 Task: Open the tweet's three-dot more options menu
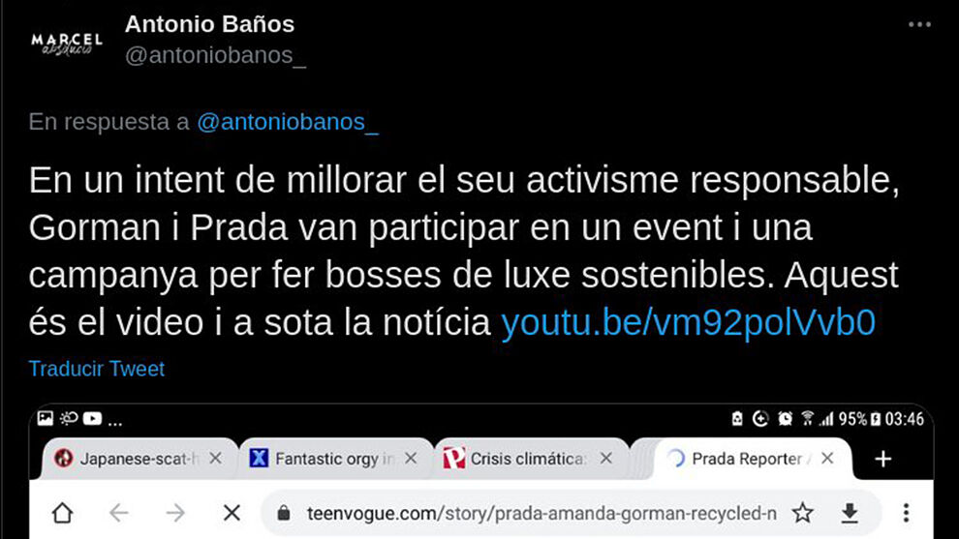pos(919,24)
